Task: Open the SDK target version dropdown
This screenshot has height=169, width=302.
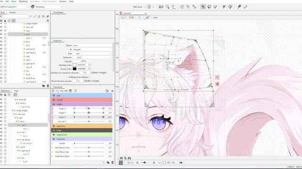Action: click(x=14, y=7)
